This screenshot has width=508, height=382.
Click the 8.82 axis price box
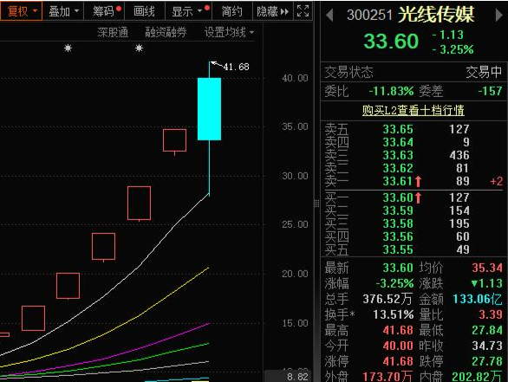tap(289, 377)
